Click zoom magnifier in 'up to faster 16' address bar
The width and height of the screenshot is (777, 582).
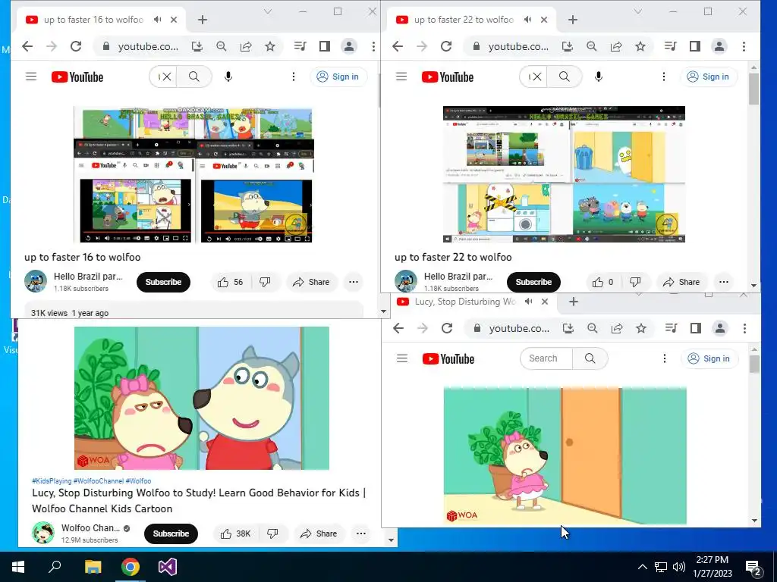pyautogui.click(x=222, y=46)
